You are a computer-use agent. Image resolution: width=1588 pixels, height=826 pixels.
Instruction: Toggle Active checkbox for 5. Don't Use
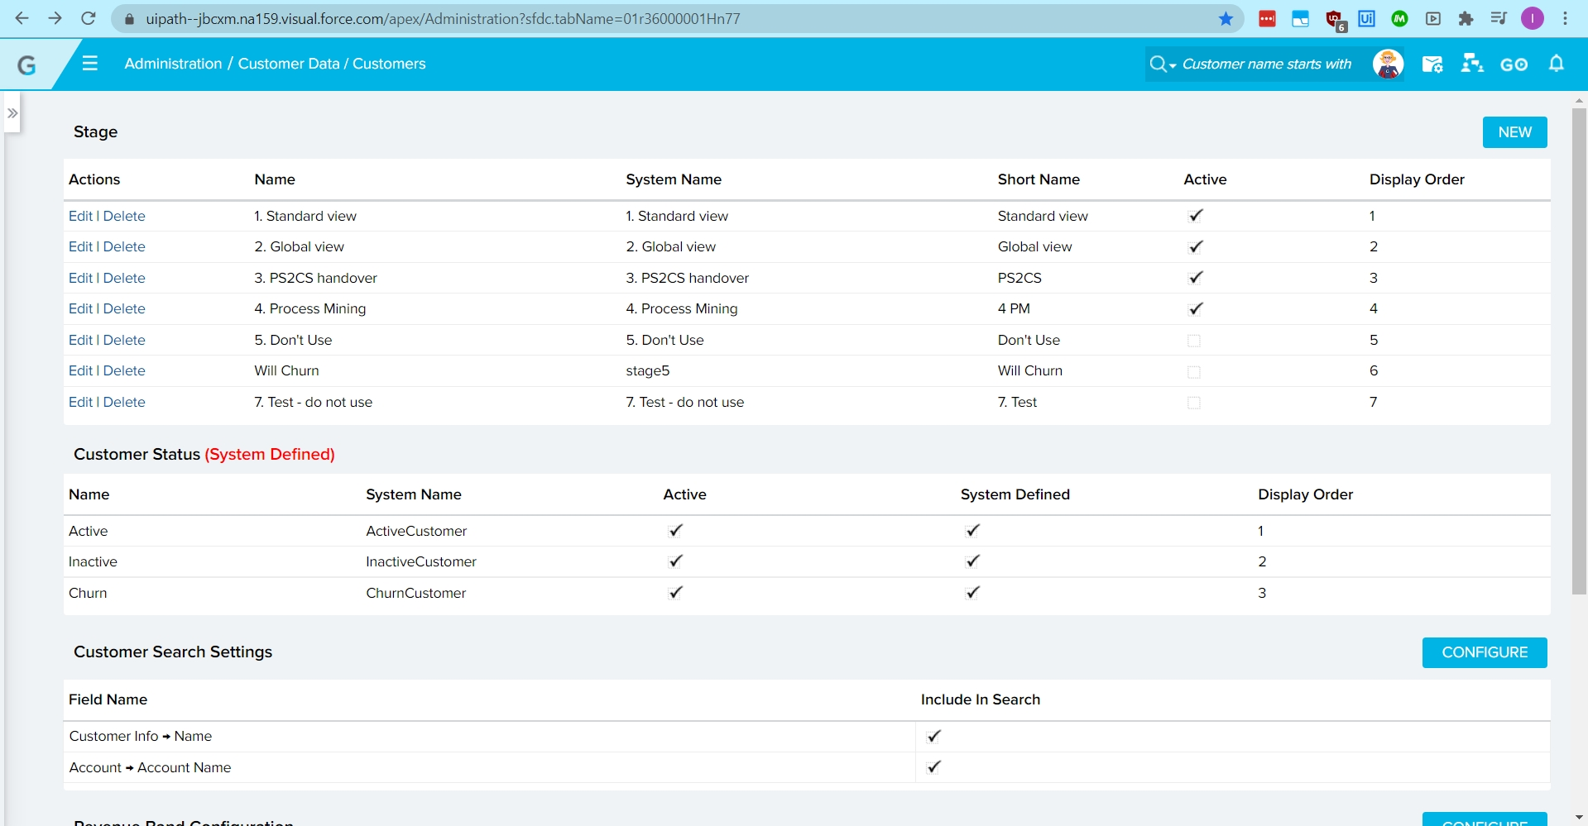(1194, 341)
